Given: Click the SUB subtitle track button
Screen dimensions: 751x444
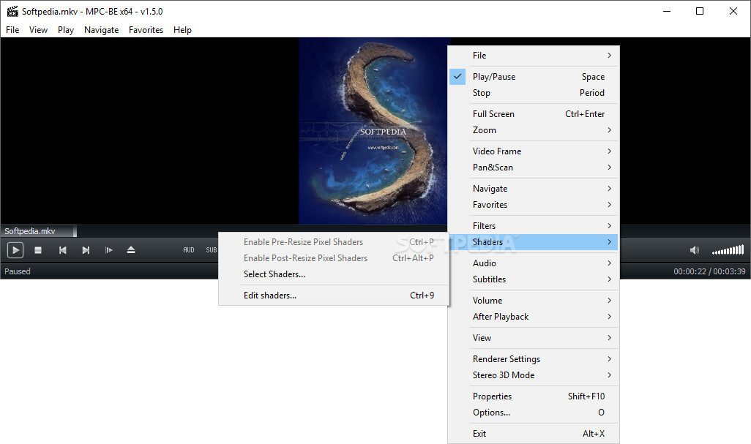Looking at the screenshot, I should point(212,249).
